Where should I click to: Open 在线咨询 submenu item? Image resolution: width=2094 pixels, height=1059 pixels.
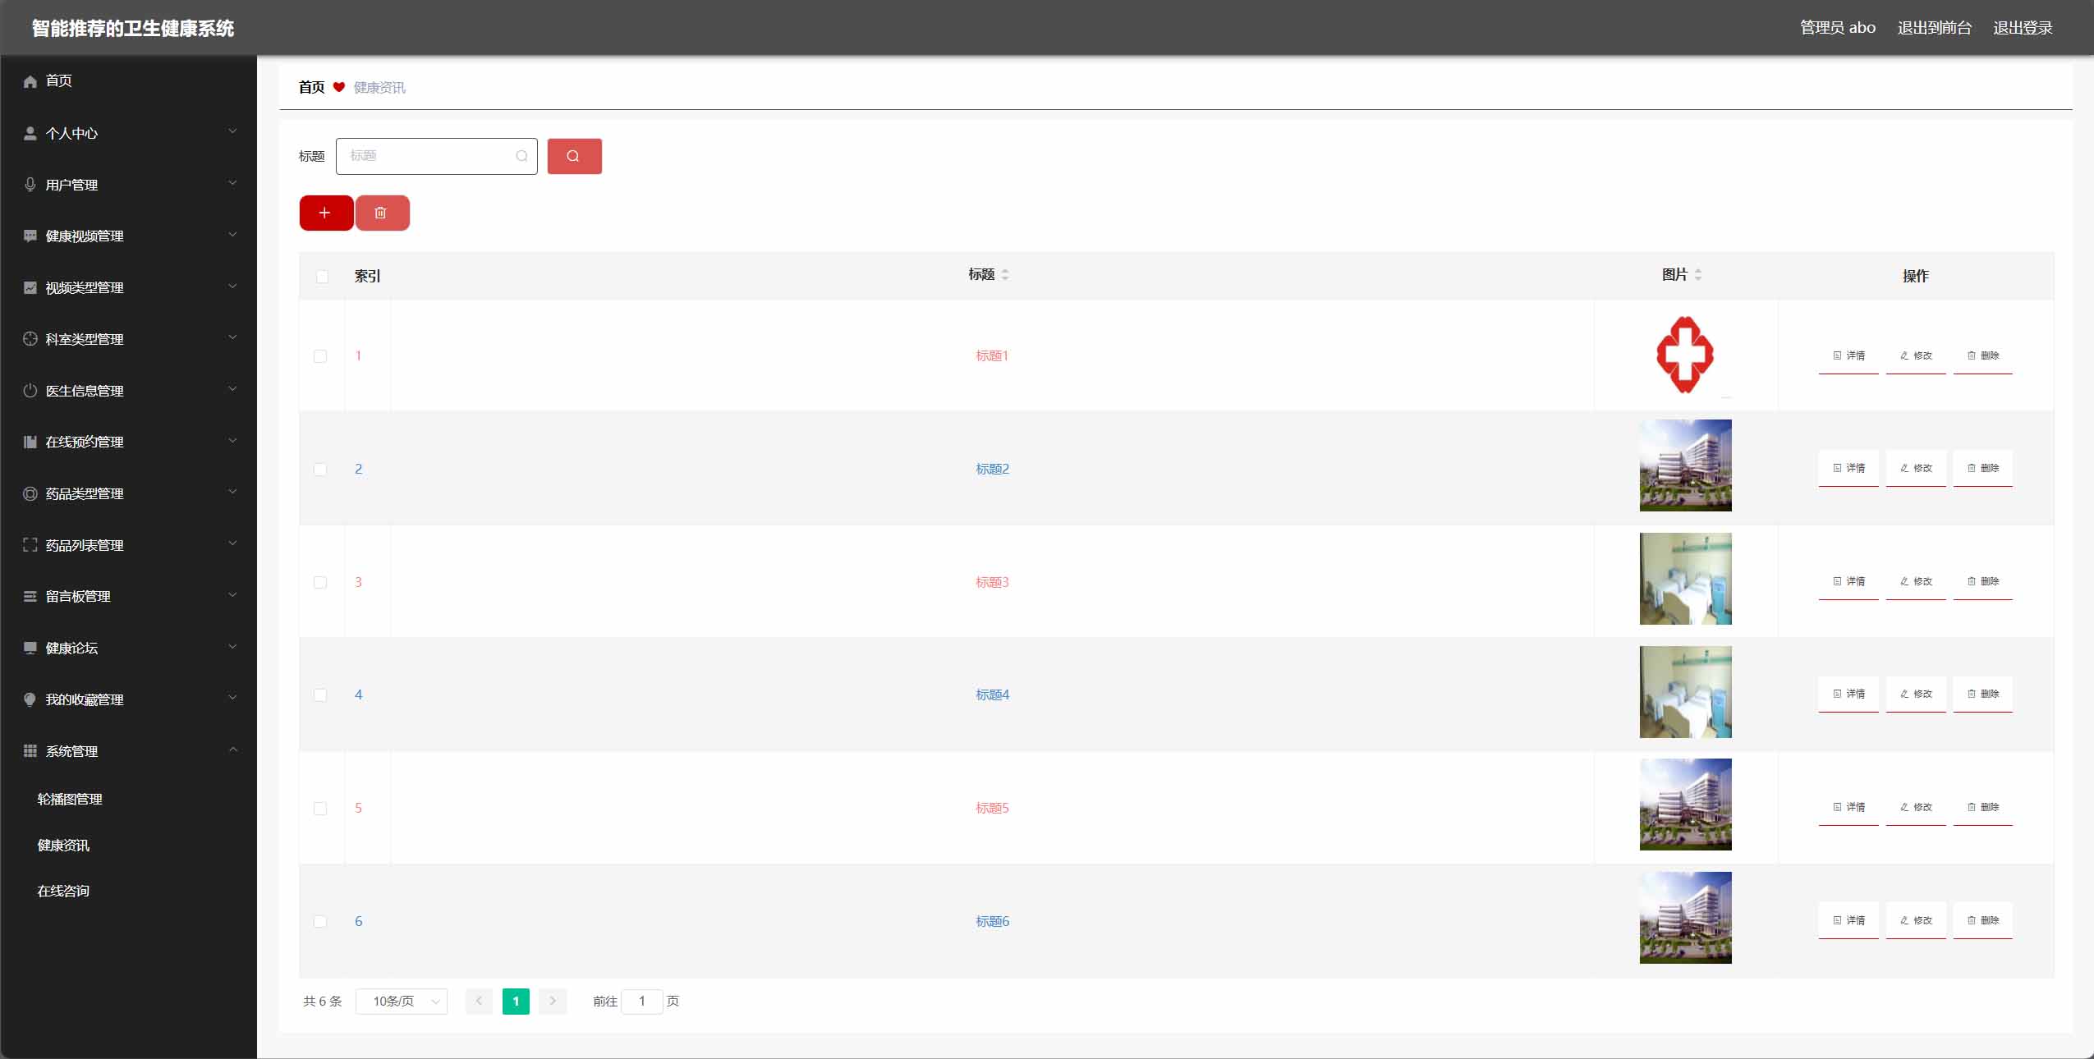tap(63, 891)
